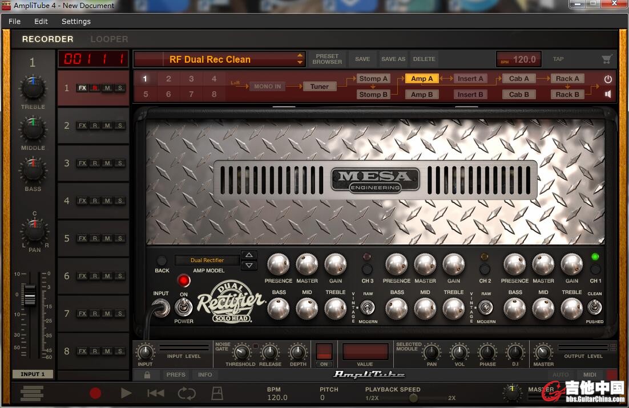Viewport: 629px width, 408px height.
Task: Select next amp model with down arrow
Action: (249, 266)
